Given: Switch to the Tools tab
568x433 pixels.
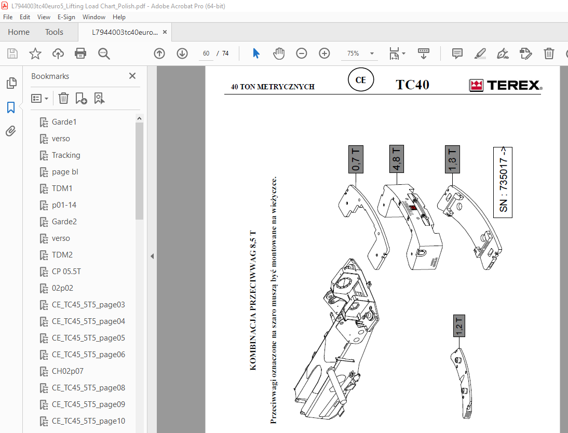Looking at the screenshot, I should tap(54, 32).
